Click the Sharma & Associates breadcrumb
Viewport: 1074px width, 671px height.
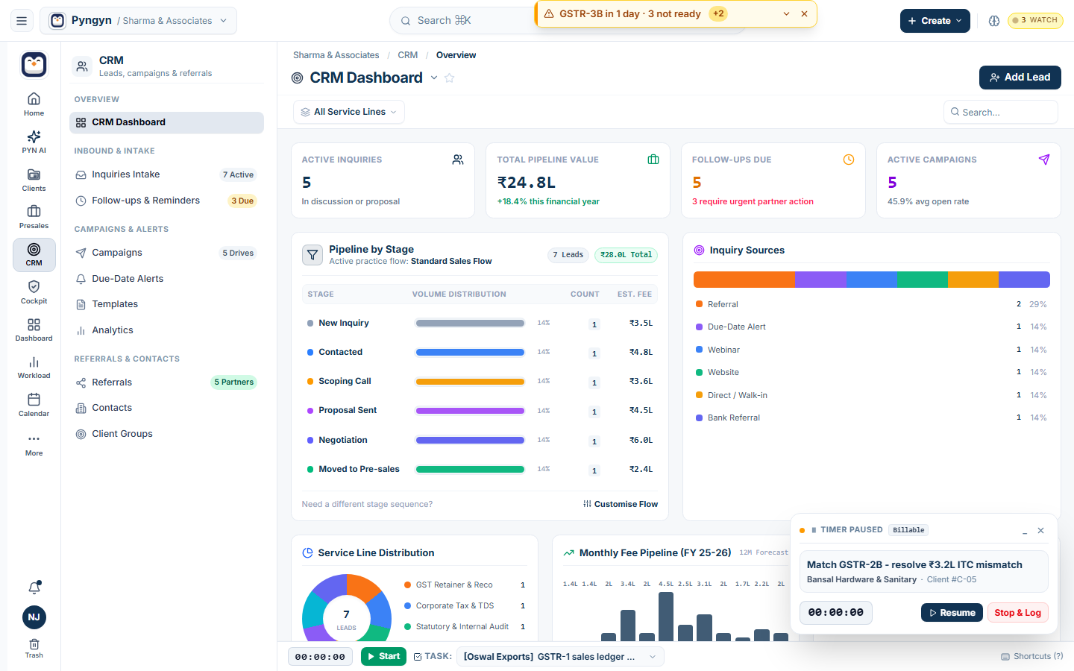click(336, 55)
